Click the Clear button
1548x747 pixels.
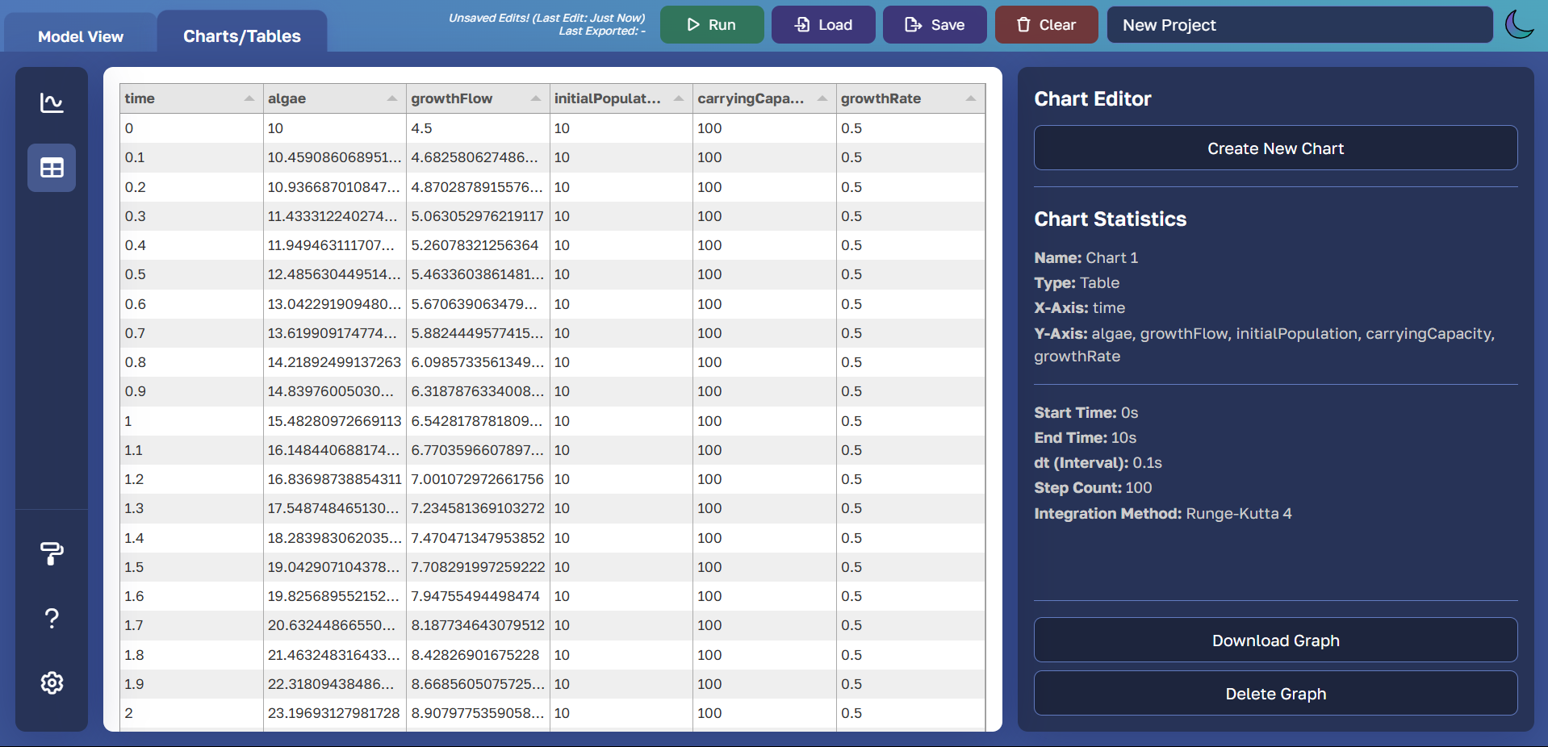1046,25
